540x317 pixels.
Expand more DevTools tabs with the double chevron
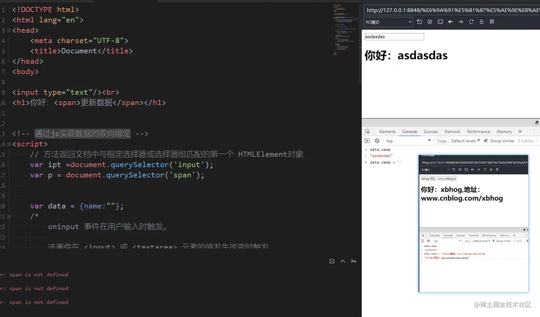[x=520, y=131]
